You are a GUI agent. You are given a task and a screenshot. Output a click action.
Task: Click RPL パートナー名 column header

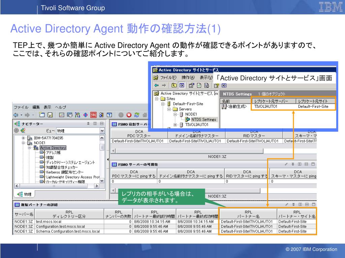(x=248, y=214)
